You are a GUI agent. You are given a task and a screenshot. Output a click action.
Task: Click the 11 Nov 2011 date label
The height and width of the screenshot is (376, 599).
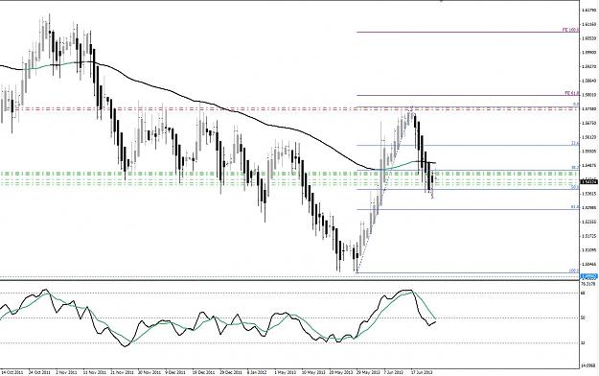click(94, 372)
